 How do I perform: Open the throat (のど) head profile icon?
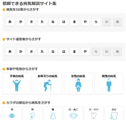pyautogui.click(x=114, y=116)
